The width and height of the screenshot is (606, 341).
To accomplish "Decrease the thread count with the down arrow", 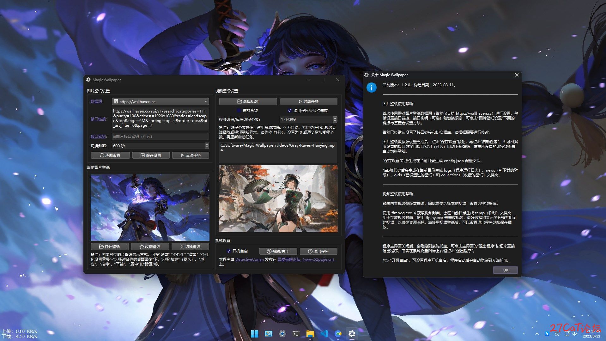I will coord(335,121).
